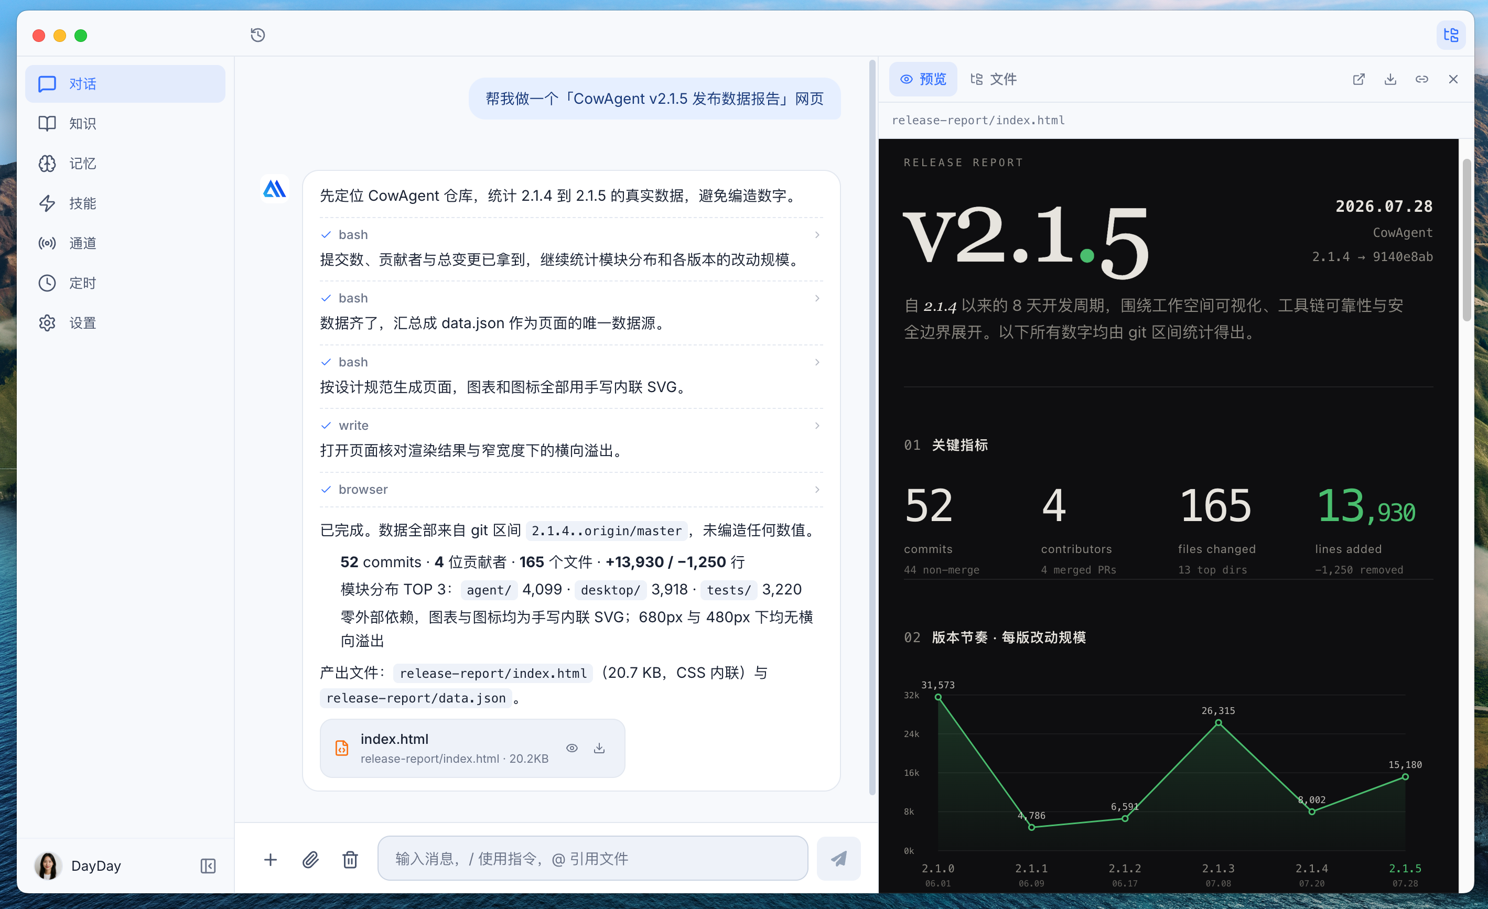Image resolution: width=1488 pixels, height=909 pixels.
Task: Switch to the 预览 tab
Action: [x=923, y=79]
